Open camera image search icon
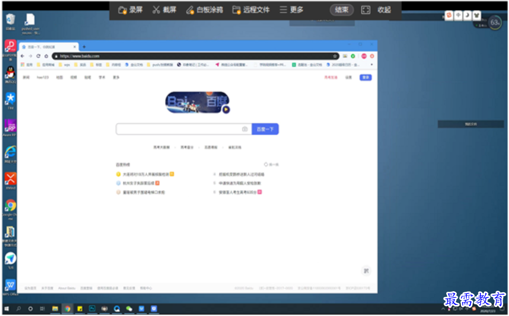 pos(245,129)
